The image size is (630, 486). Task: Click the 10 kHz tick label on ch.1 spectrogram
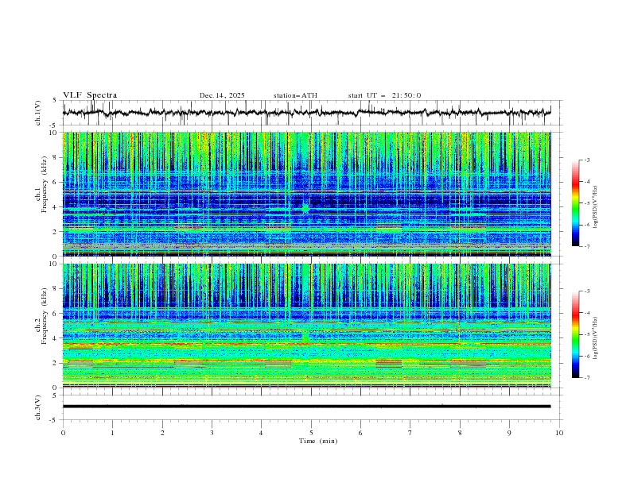53,133
